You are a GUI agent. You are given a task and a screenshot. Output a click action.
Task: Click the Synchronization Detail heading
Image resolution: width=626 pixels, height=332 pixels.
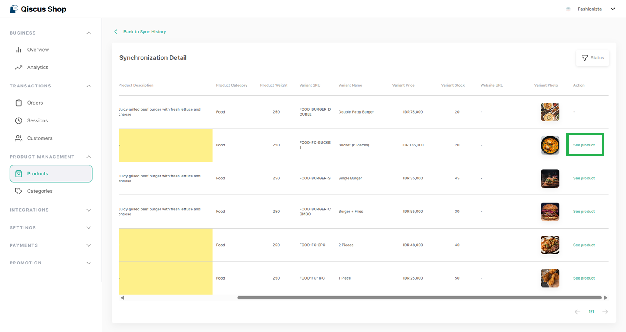tap(153, 58)
